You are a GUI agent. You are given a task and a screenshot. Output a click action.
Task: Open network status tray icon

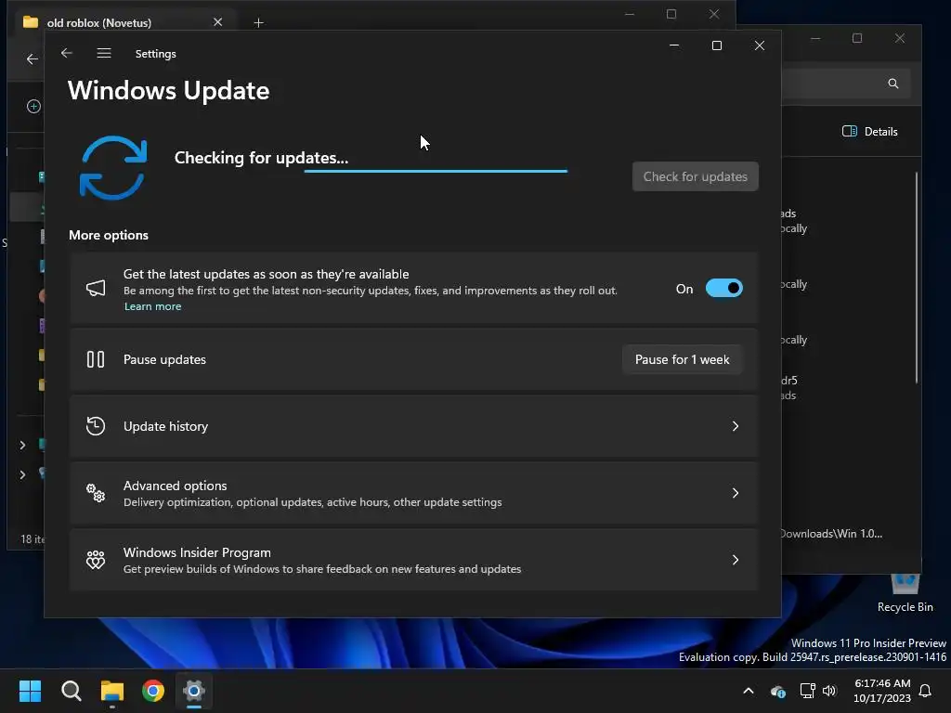click(x=807, y=691)
